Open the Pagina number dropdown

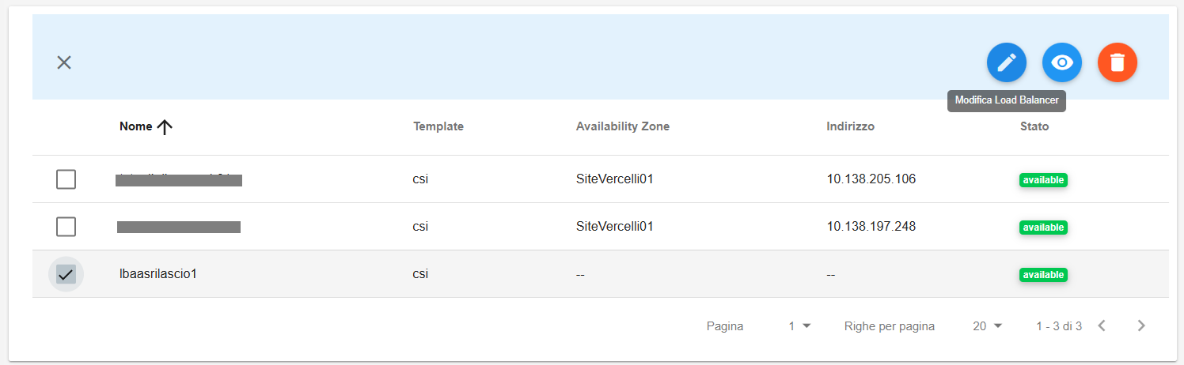pos(799,326)
